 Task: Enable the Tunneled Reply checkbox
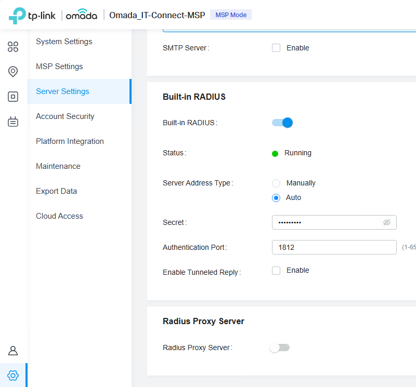tap(276, 270)
